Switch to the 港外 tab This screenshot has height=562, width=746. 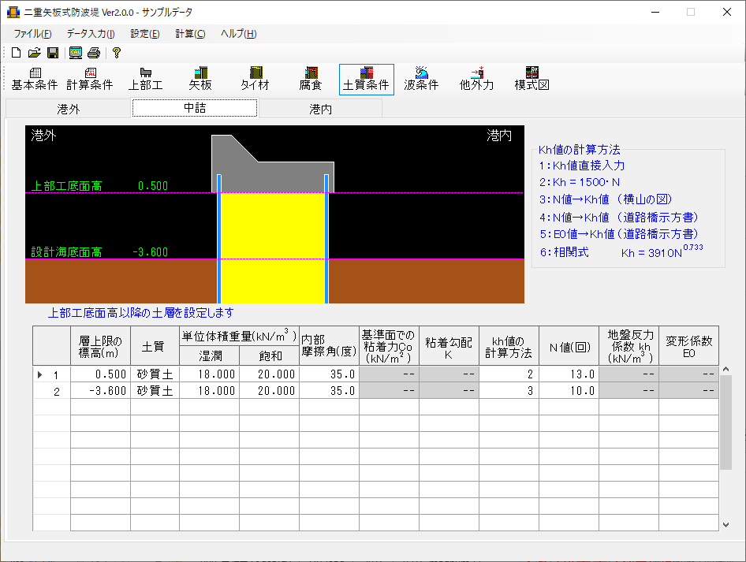69,109
